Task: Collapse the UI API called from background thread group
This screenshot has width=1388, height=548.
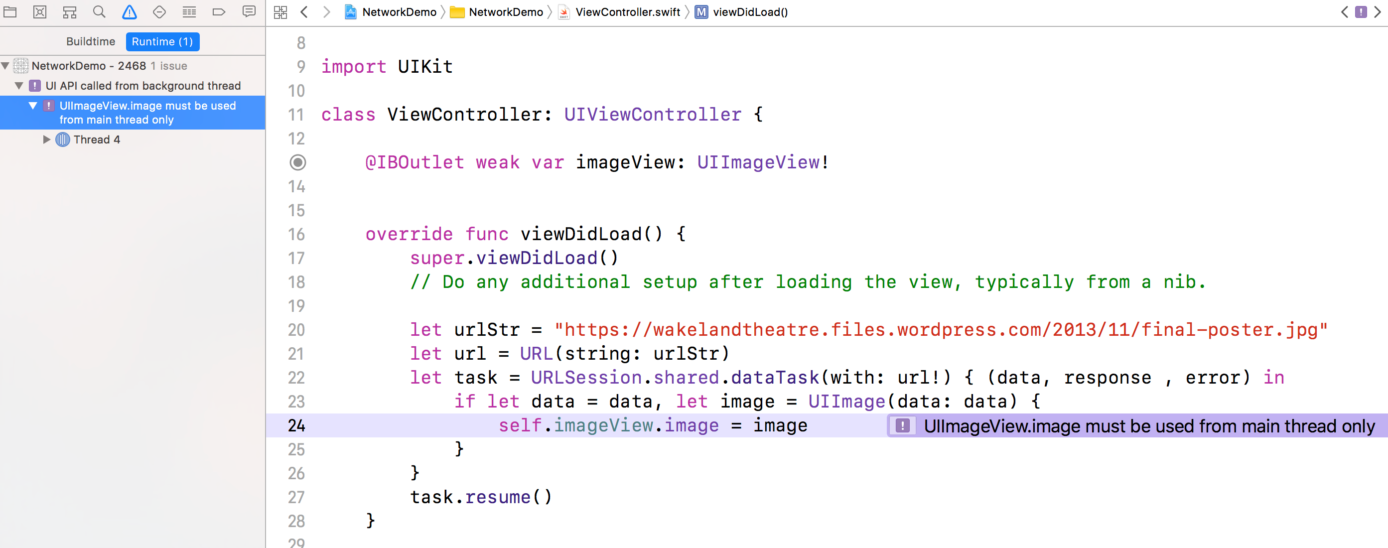Action: pos(19,86)
